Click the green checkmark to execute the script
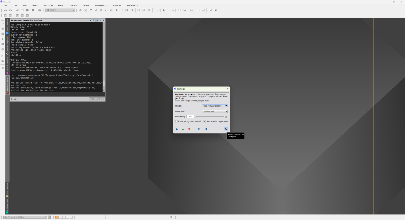Screen dimensions: 405x220 (x=183, y=129)
